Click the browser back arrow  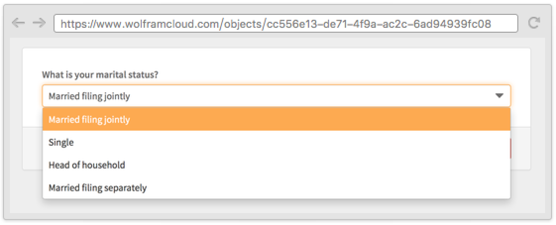click(18, 23)
